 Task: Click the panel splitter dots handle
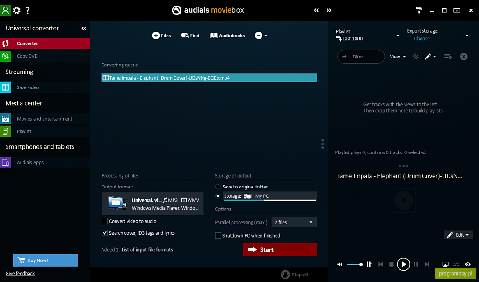click(x=323, y=144)
